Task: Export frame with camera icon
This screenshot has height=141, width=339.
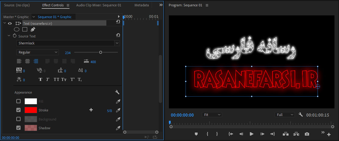Action: point(307,134)
